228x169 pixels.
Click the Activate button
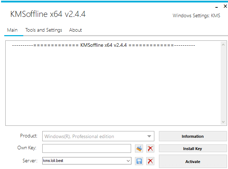[x=193, y=162]
